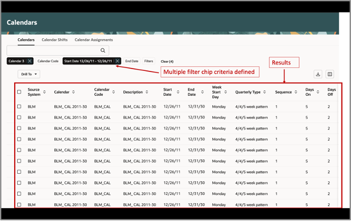Sort by Description column
351x221 pixels.
pyautogui.click(x=147, y=92)
